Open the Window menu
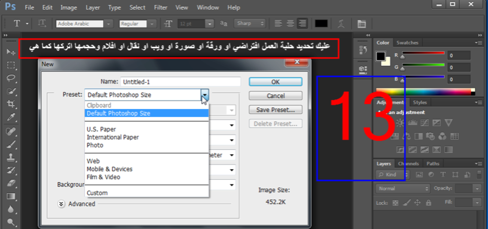Image resolution: width=488 pixels, height=229 pixels. tap(208, 7)
